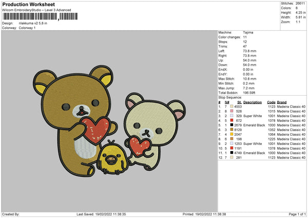Click the 'Description' column header

coord(253,102)
